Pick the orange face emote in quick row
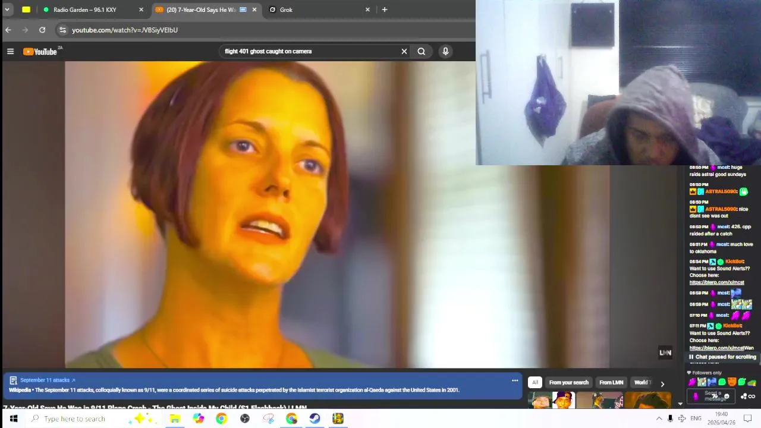Image resolution: width=761 pixels, height=428 pixels. point(732,382)
